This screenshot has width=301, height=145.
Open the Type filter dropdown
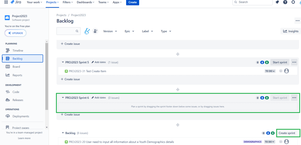click(x=166, y=31)
